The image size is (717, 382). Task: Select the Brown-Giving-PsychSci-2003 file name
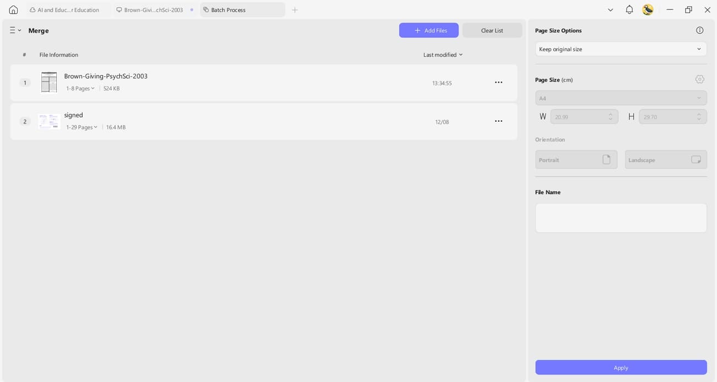click(106, 76)
